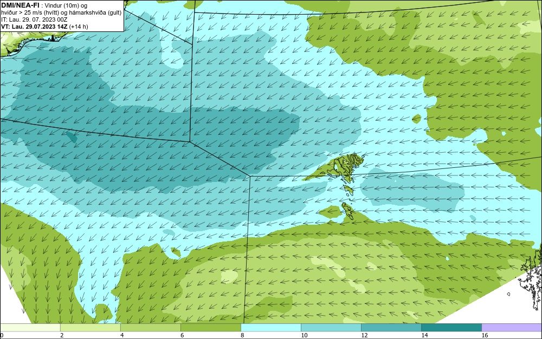Click the 4–6 m/s legend color segment
542x339 pixels.
[x=150, y=328]
